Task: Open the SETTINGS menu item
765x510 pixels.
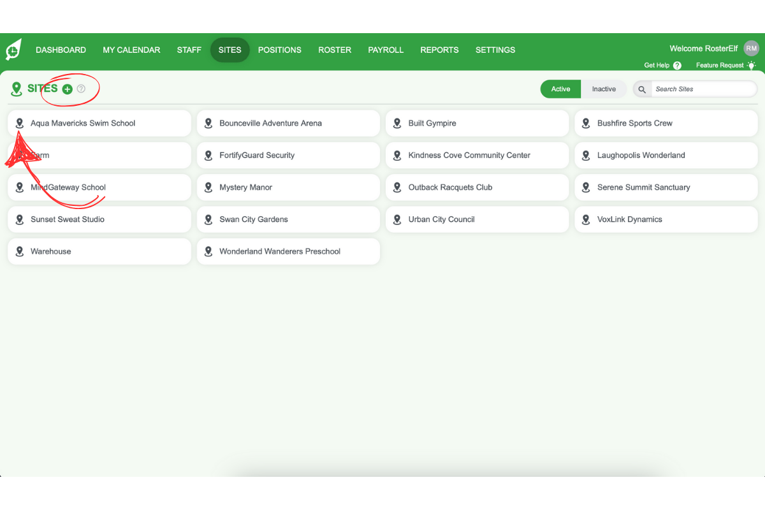Action: point(495,50)
